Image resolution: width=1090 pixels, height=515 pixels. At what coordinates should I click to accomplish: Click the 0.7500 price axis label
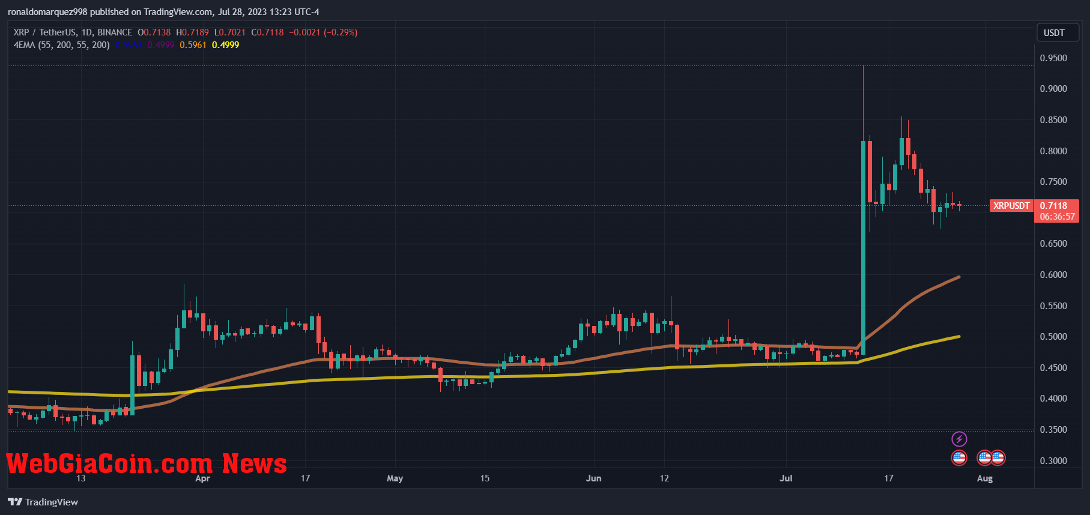1053,182
